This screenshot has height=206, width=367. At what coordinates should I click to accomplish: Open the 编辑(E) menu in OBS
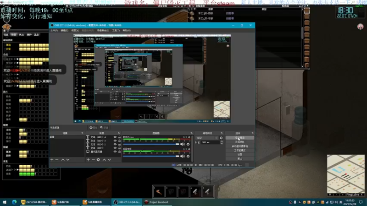[x=64, y=31]
